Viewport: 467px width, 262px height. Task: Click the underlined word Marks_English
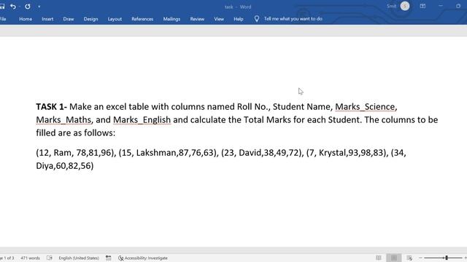coord(142,119)
